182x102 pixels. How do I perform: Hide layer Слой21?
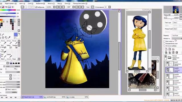167,69
